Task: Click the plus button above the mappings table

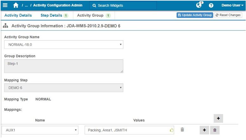Action: point(218,118)
